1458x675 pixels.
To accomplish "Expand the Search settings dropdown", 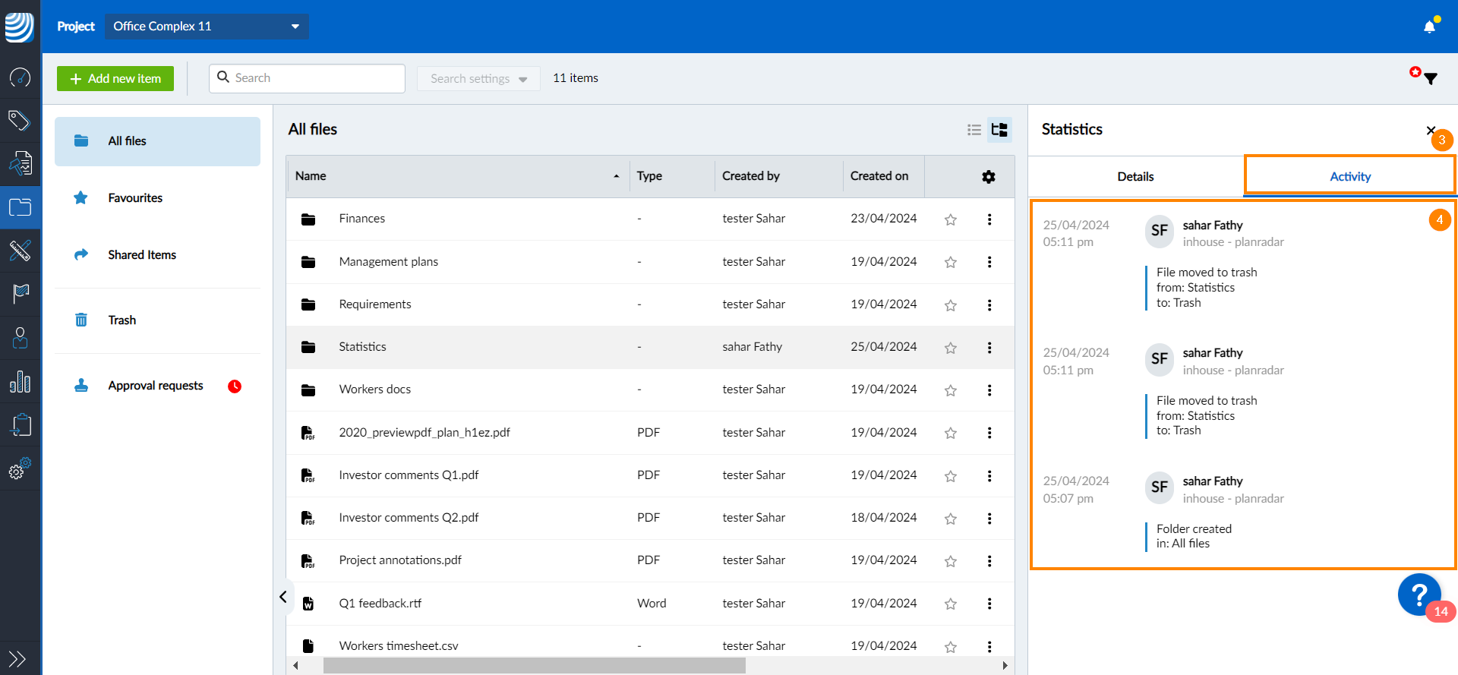I will pos(478,78).
